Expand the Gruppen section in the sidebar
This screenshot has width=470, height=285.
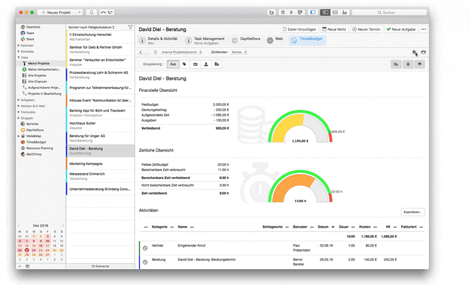click(19, 118)
